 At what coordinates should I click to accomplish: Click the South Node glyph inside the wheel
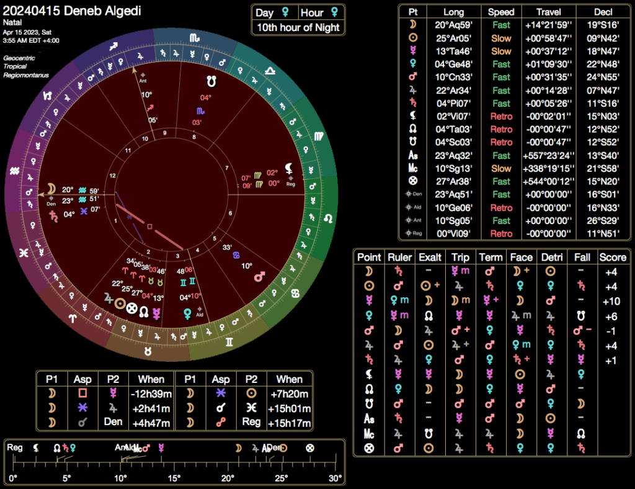[211, 81]
